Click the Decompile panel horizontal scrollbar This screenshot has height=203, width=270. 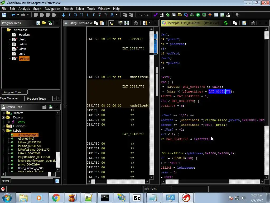(x=213, y=181)
